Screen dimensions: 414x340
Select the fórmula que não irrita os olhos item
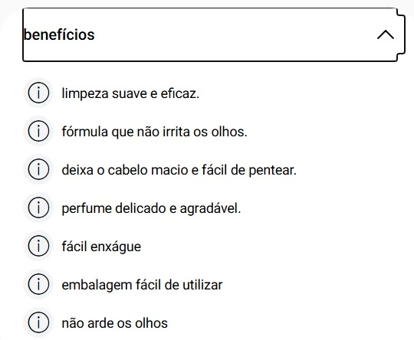[x=154, y=132]
